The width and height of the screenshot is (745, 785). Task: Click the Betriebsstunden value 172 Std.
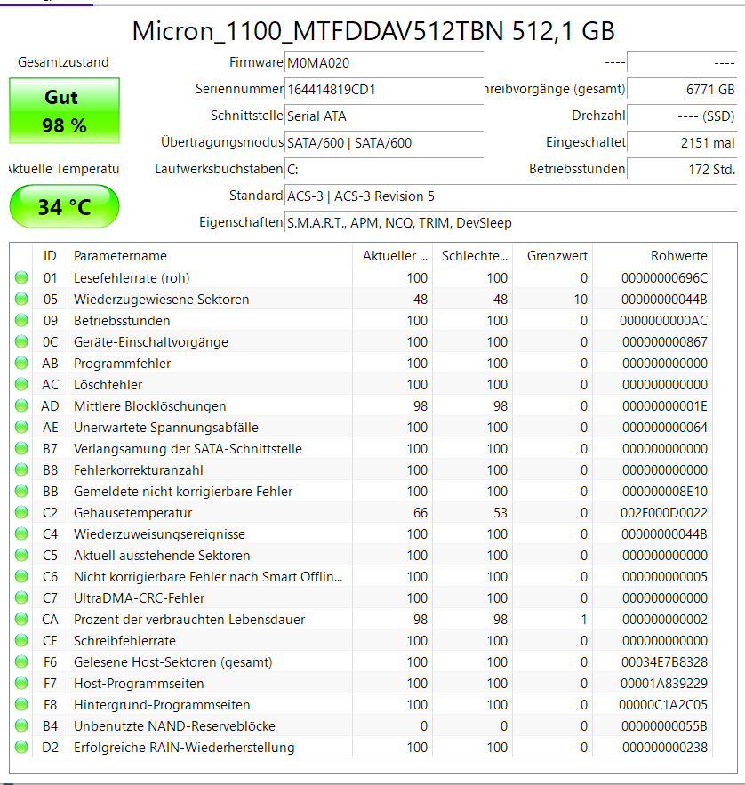[x=682, y=169]
